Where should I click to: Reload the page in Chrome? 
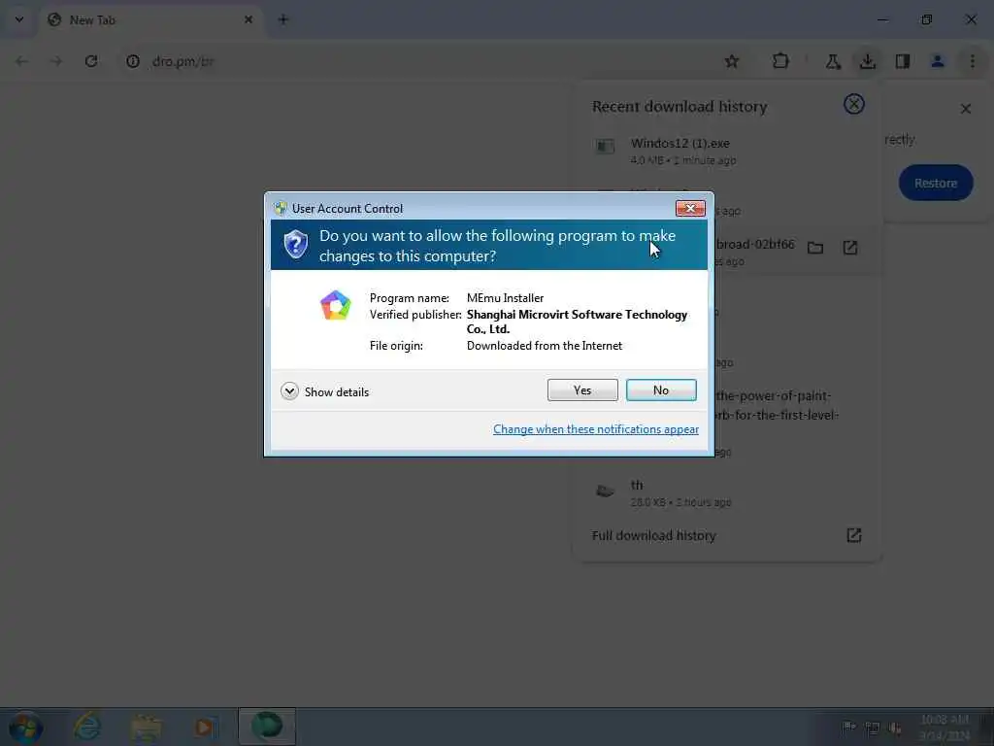91,61
